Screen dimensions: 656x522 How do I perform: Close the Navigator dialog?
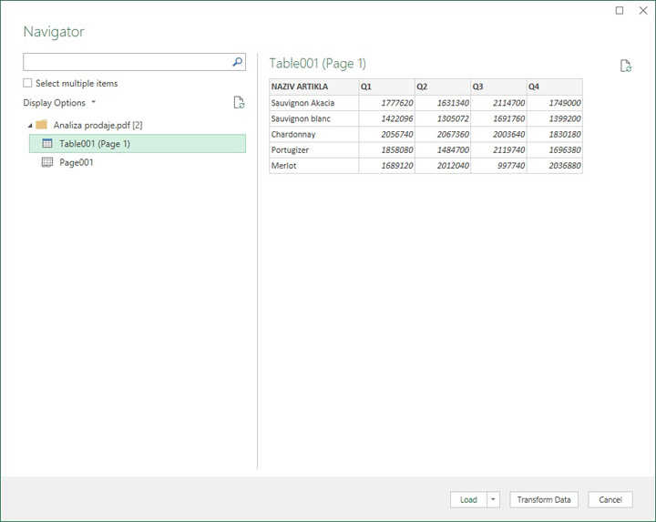(643, 10)
